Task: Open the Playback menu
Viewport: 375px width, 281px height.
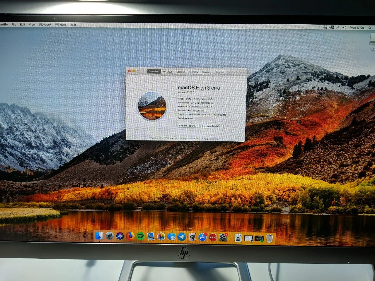Action: click(45, 25)
